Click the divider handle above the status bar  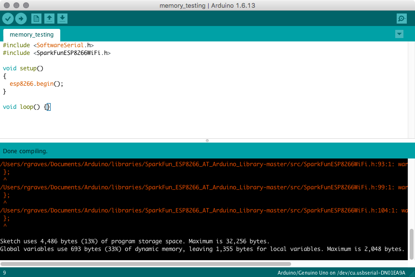point(207,141)
